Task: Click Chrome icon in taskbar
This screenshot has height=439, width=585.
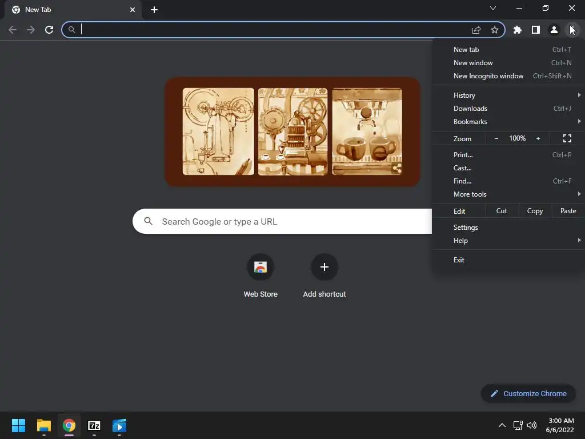Action: [69, 425]
